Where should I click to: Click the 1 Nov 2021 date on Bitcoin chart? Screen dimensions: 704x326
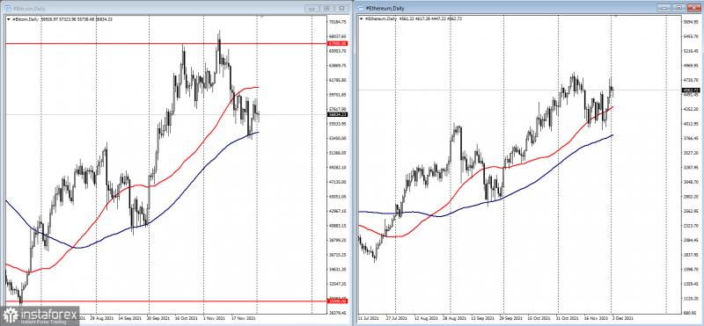214,318
